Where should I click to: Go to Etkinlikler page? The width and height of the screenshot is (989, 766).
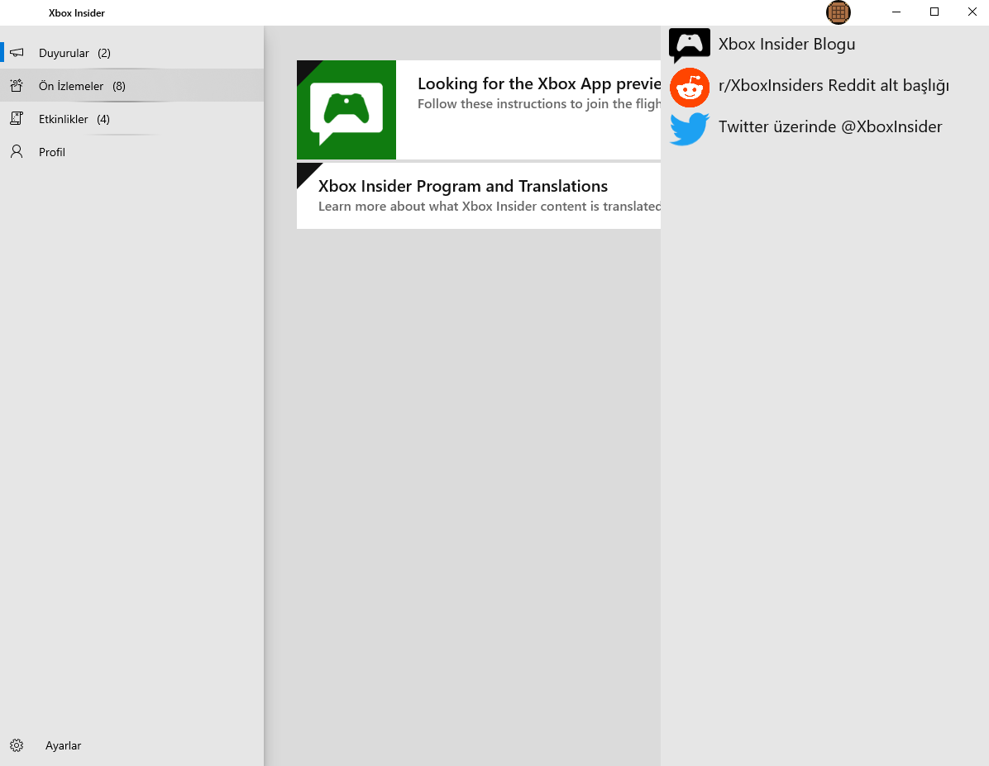click(x=131, y=118)
